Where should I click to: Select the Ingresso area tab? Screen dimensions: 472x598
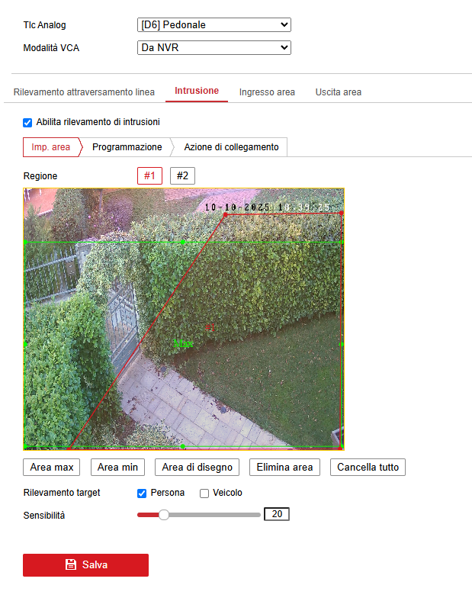(267, 92)
